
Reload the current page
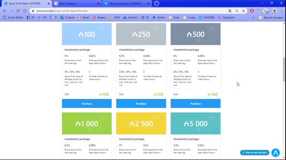click(x=18, y=11)
